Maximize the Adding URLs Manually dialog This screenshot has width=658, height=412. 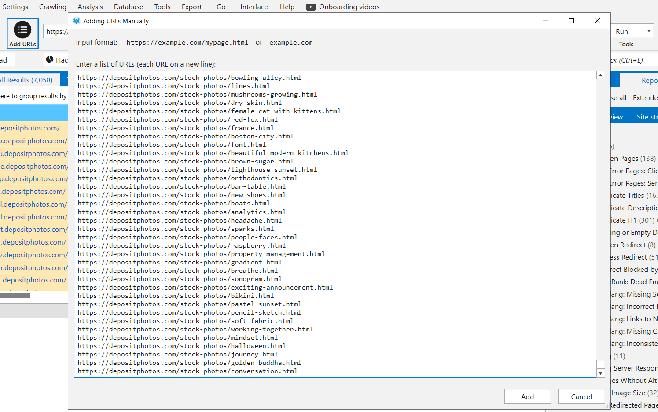pos(571,21)
